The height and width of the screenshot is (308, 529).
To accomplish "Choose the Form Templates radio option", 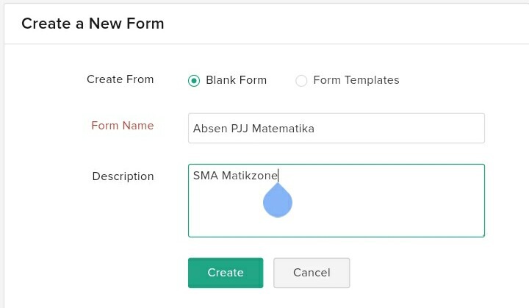I will click(301, 81).
